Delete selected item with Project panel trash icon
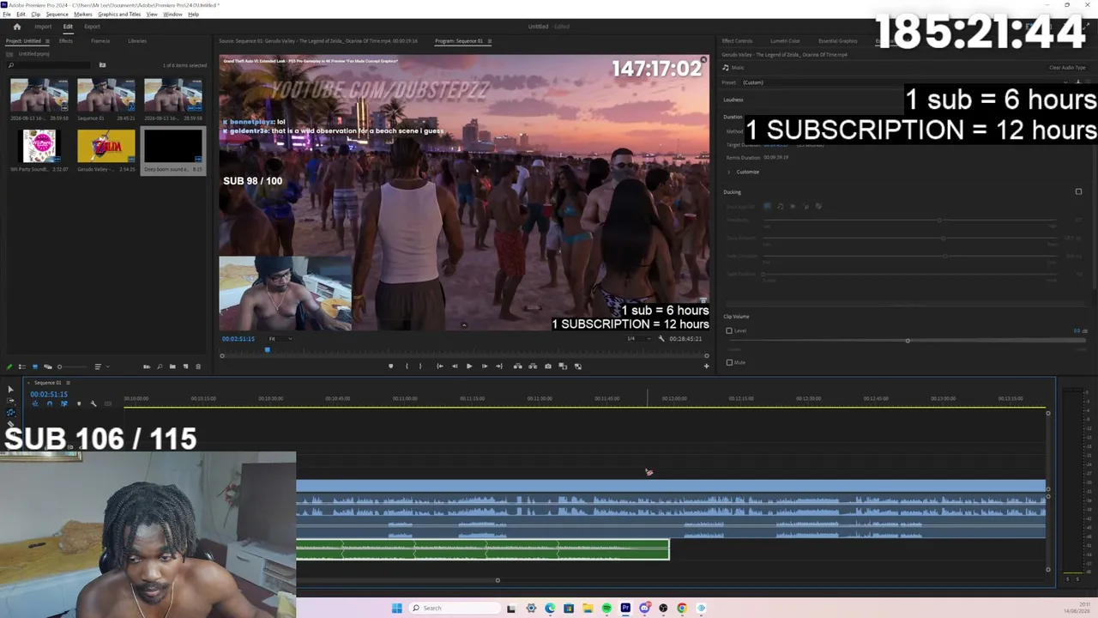This screenshot has height=618, width=1098. click(198, 367)
